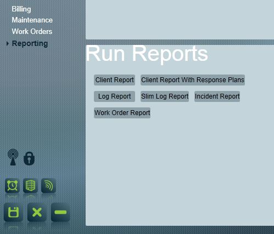The width and height of the screenshot is (274, 234).
Task: Click the green signal waves icon
Action: pyautogui.click(x=48, y=186)
